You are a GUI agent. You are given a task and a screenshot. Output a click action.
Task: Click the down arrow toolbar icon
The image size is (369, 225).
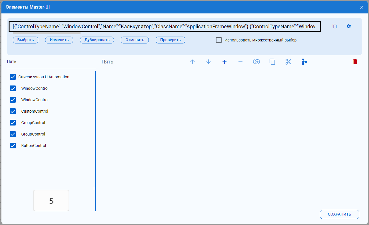(208, 62)
